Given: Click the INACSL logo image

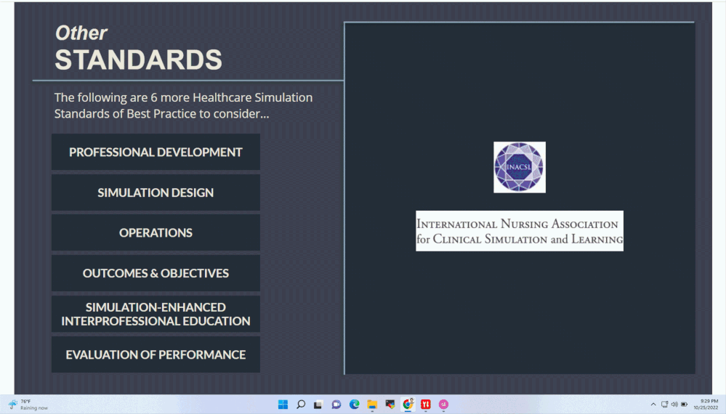Looking at the screenshot, I should click(520, 167).
